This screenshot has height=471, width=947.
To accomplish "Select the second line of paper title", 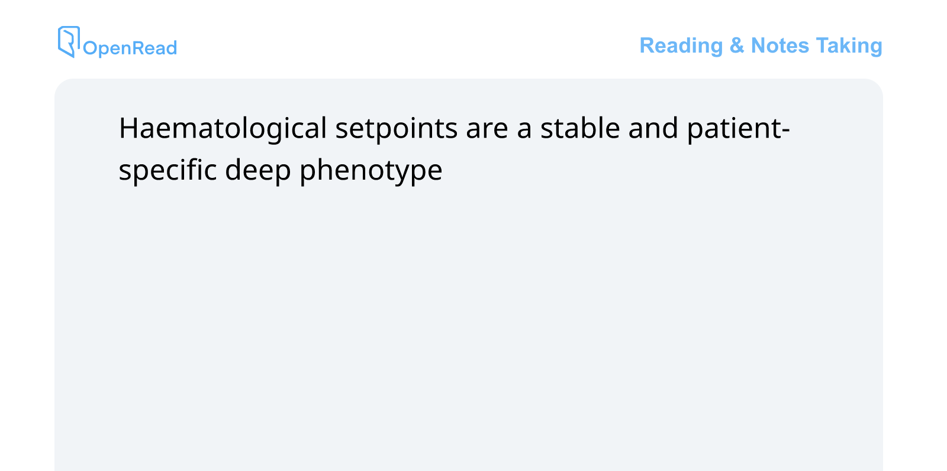I will tap(281, 170).
